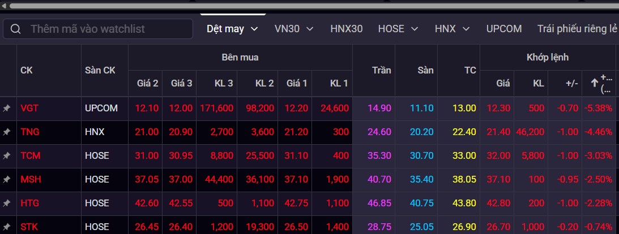Viewport: 619px width, 234px height.
Task: Click the Sàn CK column header
Action: 100,71
